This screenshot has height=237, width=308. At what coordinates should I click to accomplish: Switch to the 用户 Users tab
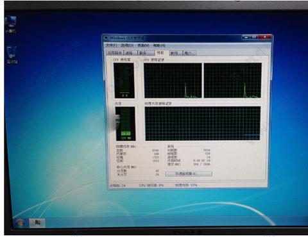189,53
